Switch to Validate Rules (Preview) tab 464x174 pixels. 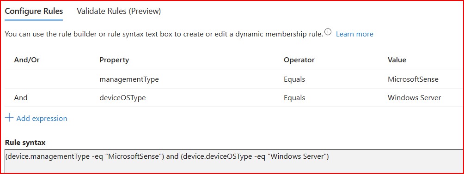pyautogui.click(x=119, y=11)
